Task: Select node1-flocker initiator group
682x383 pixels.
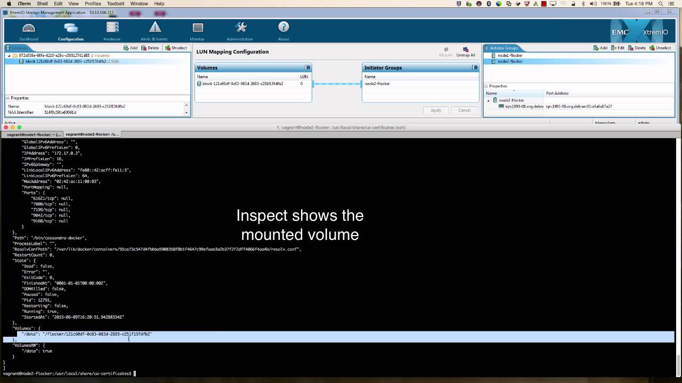Action: 510,55
